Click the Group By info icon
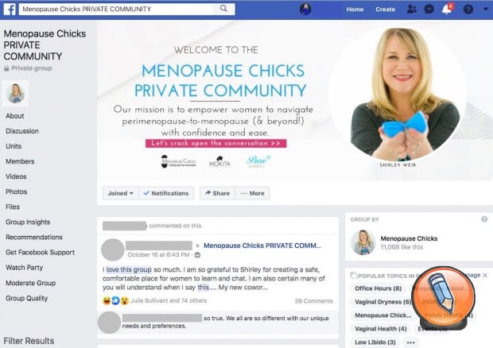This screenshot has height=348, width=493. coord(484,219)
